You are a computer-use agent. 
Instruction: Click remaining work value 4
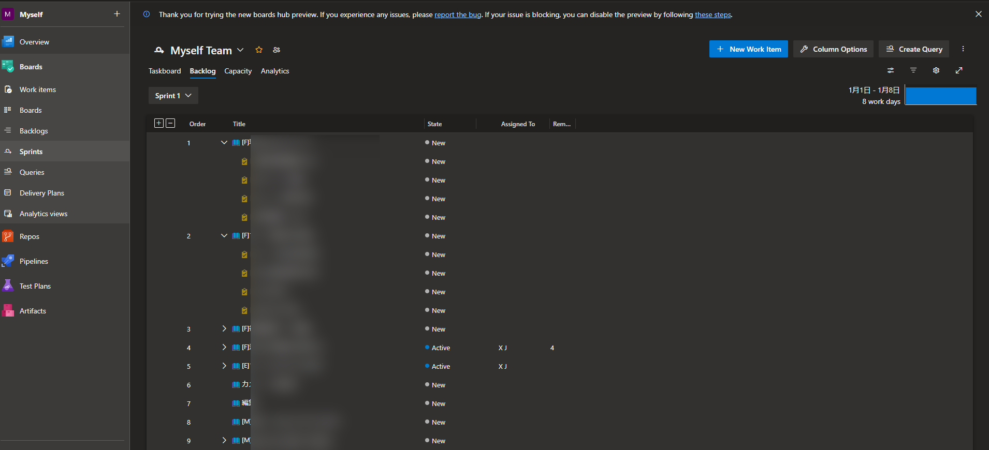tap(552, 348)
